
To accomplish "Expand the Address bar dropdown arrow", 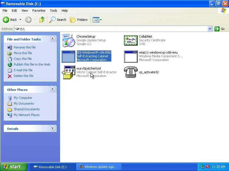I will coord(210,29).
